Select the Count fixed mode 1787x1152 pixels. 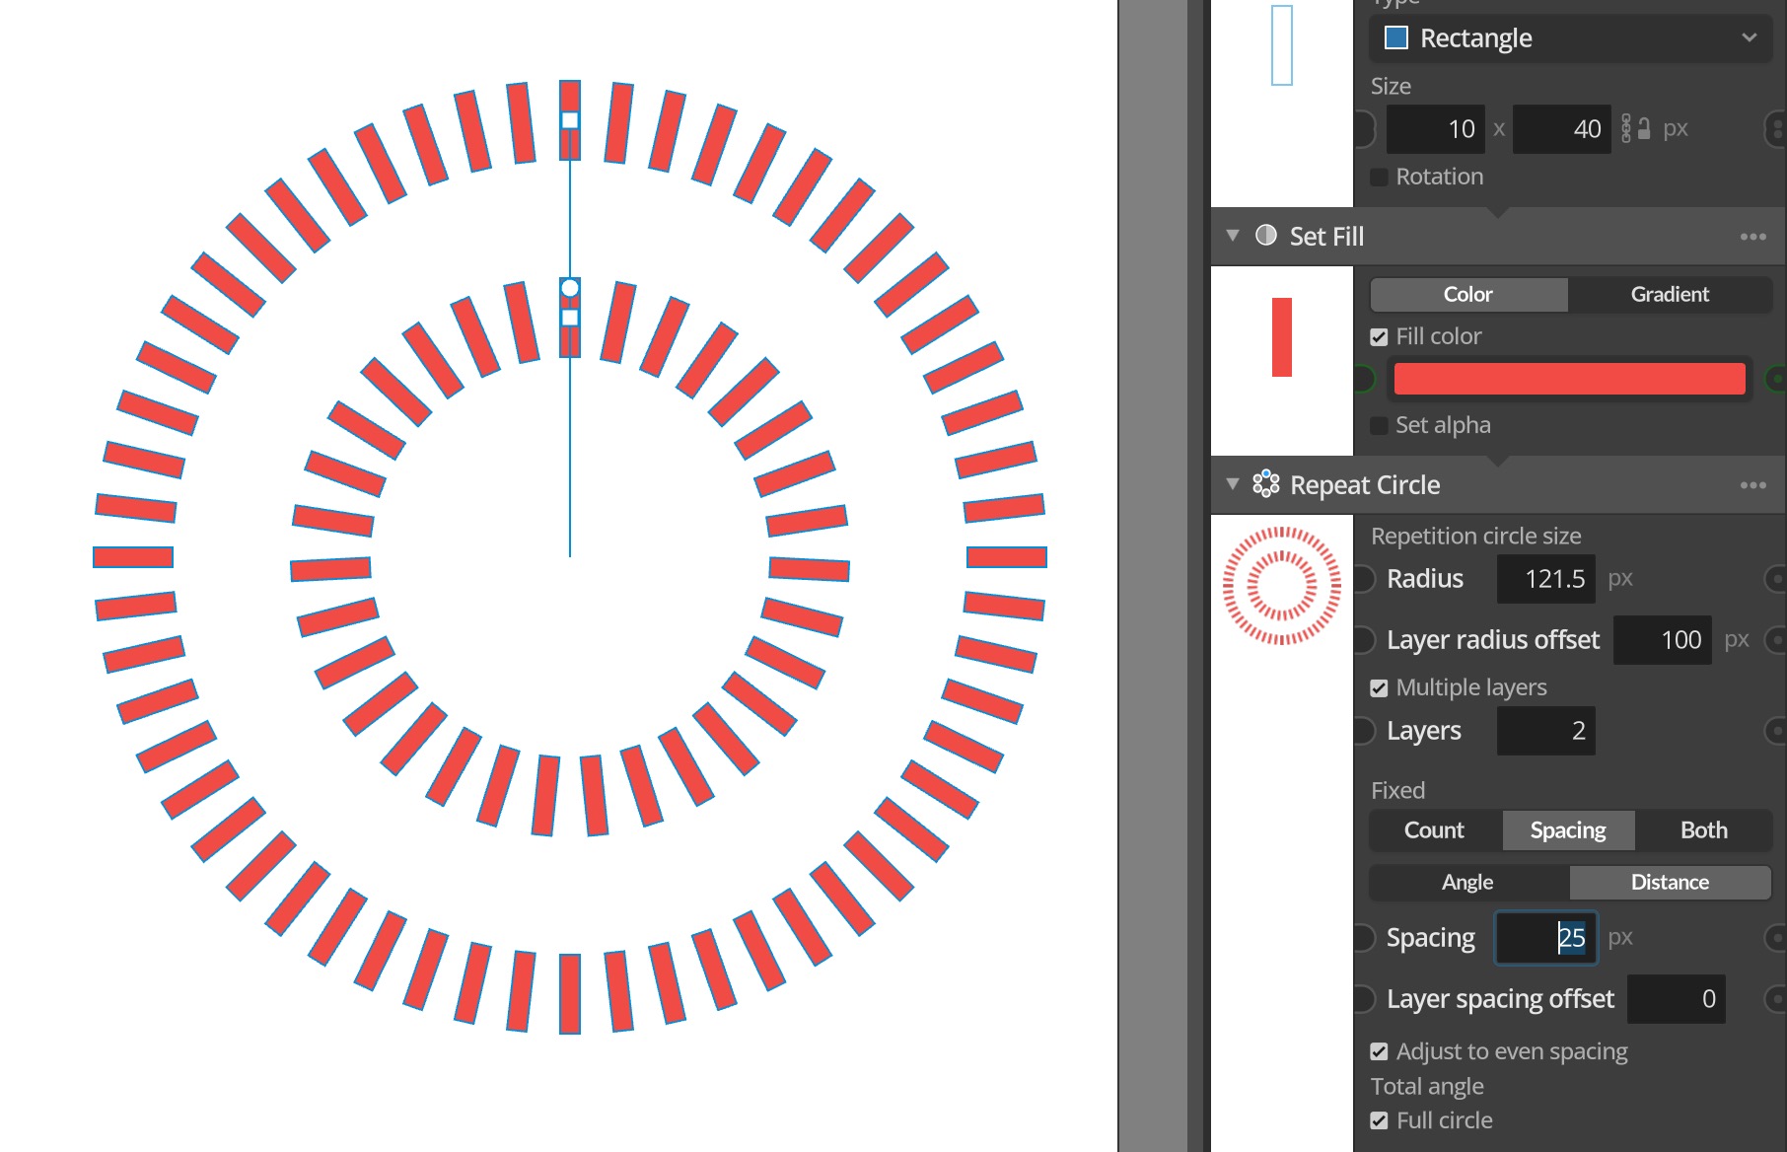[x=1435, y=830]
